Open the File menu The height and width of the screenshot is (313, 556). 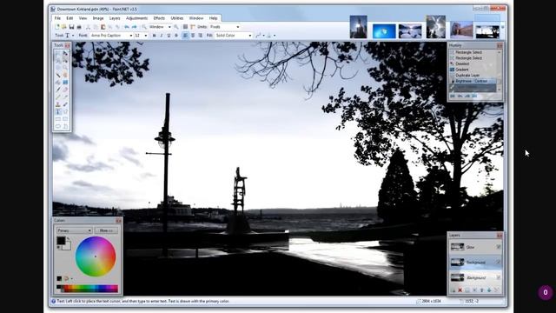57,18
